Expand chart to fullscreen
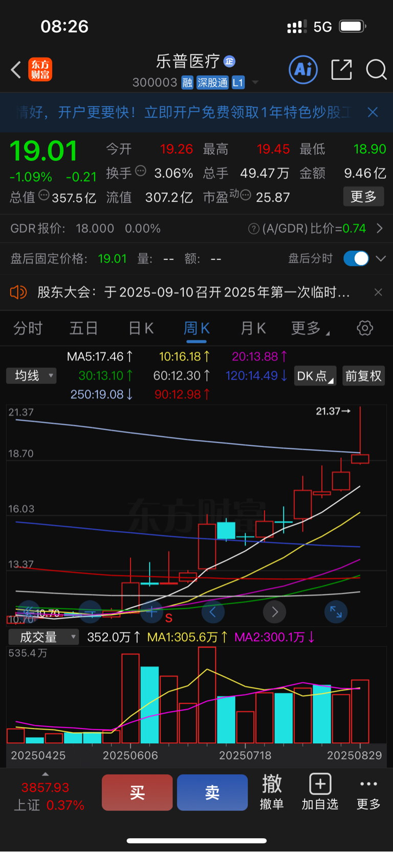The width and height of the screenshot is (393, 852). [x=336, y=612]
